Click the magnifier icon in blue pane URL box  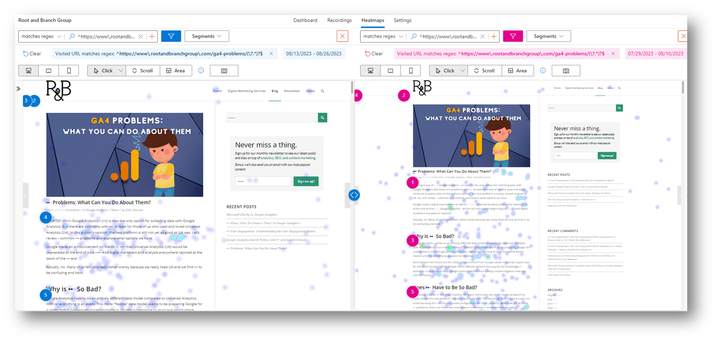coord(72,36)
